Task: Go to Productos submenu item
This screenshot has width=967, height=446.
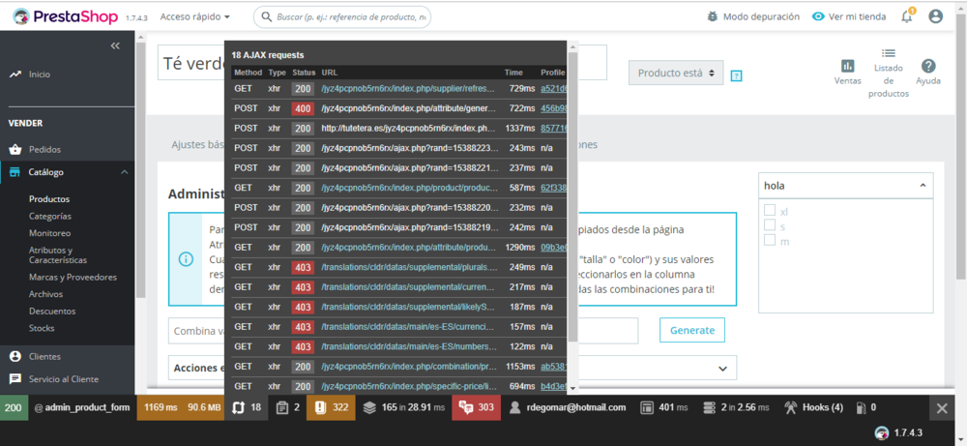Action: point(49,198)
